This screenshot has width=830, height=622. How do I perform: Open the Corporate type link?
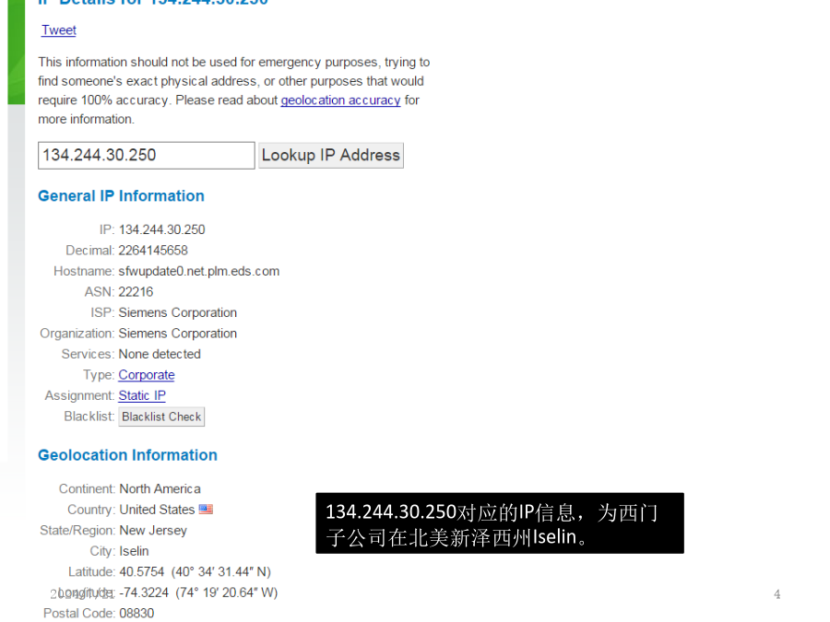[146, 375]
